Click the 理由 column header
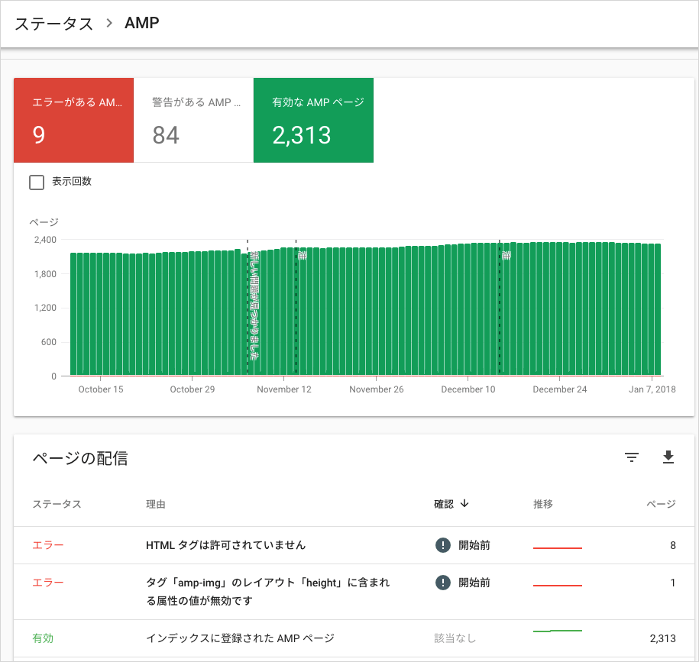 (156, 504)
